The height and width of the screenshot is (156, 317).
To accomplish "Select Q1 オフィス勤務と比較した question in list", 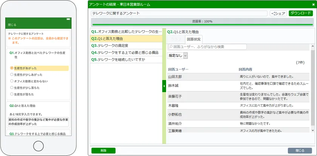I will click(x=126, y=32).
